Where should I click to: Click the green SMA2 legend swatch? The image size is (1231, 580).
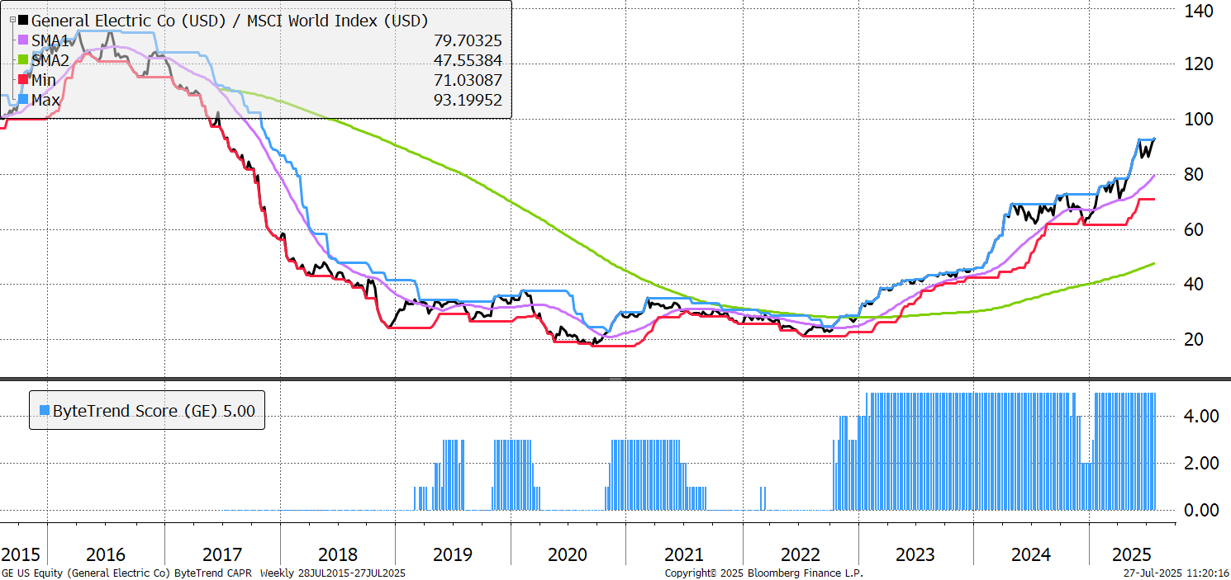click(x=24, y=60)
